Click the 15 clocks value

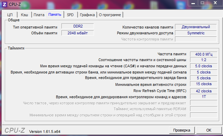coord(204,84)
